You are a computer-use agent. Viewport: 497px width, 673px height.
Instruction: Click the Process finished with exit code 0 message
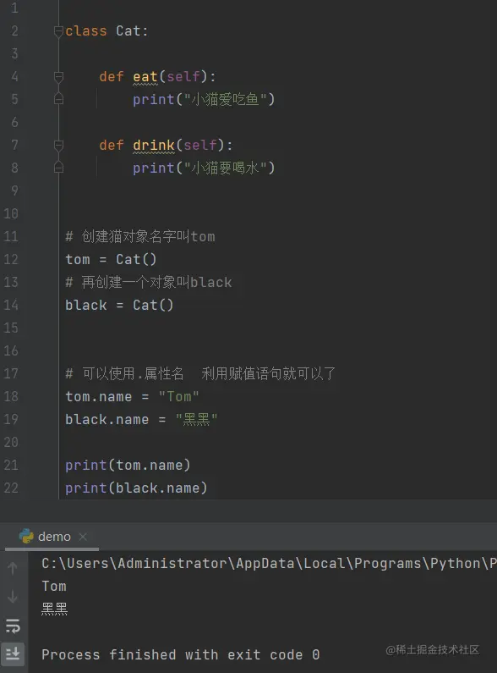180,654
